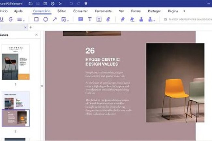Open page 1 thumbnail

[x=16, y=62]
